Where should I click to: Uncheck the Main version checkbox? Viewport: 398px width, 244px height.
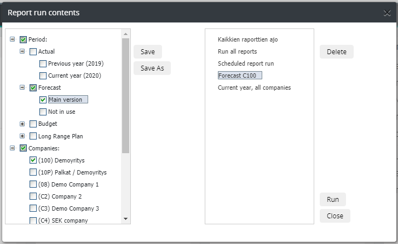(x=43, y=100)
